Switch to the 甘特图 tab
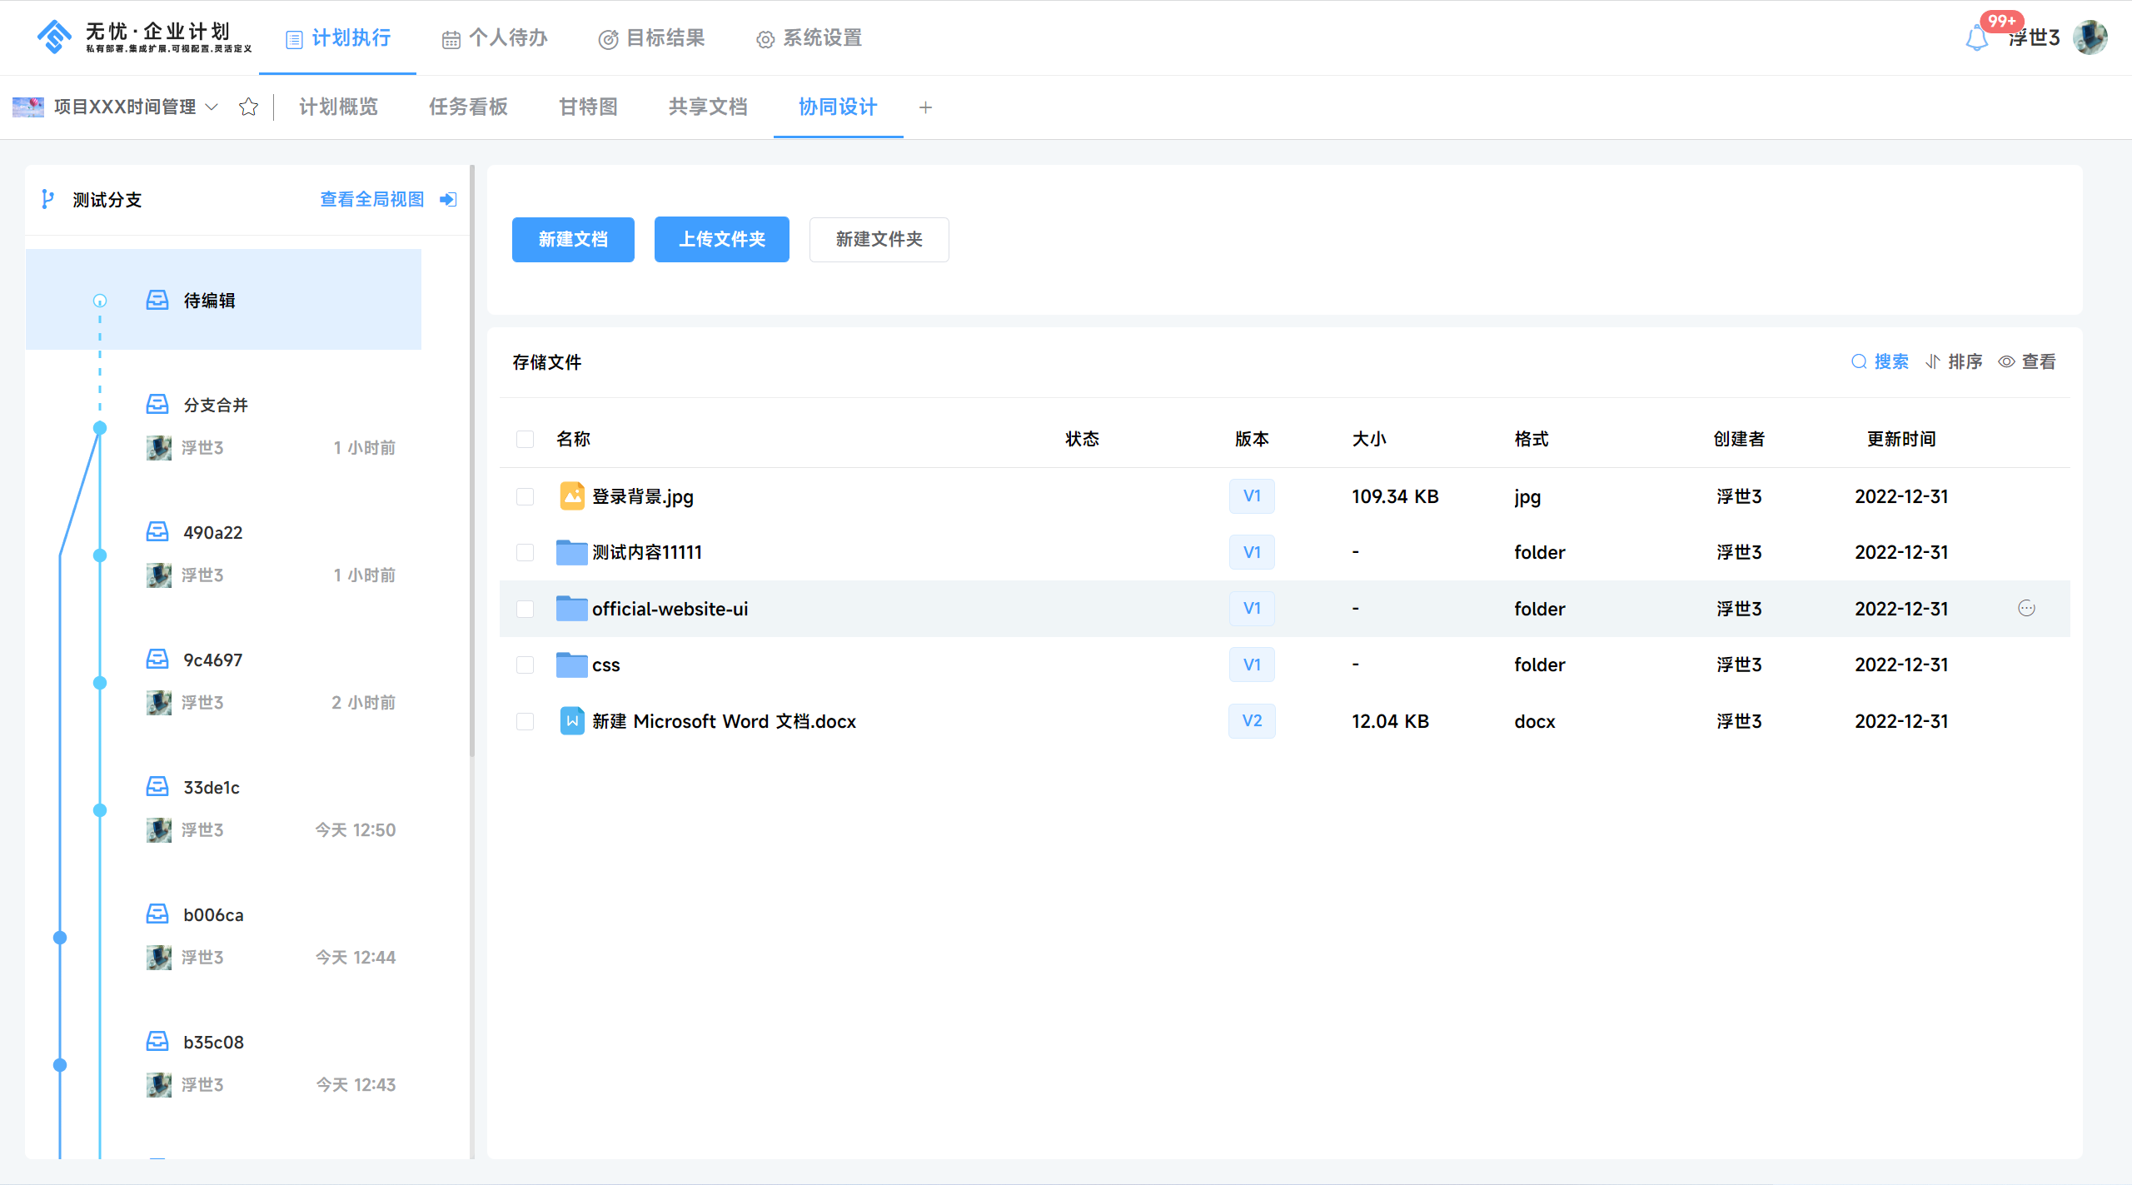Image resolution: width=2132 pixels, height=1185 pixels. 588,107
